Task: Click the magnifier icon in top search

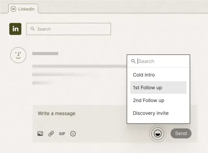Action: (32, 29)
